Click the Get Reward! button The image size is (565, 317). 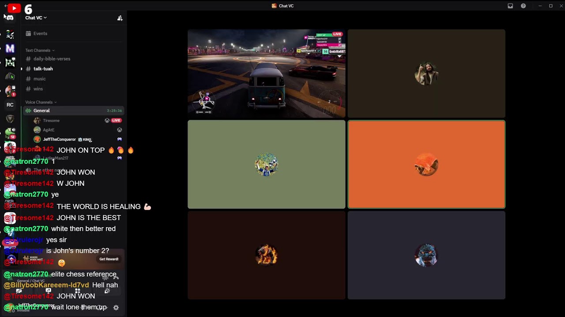pos(109,259)
